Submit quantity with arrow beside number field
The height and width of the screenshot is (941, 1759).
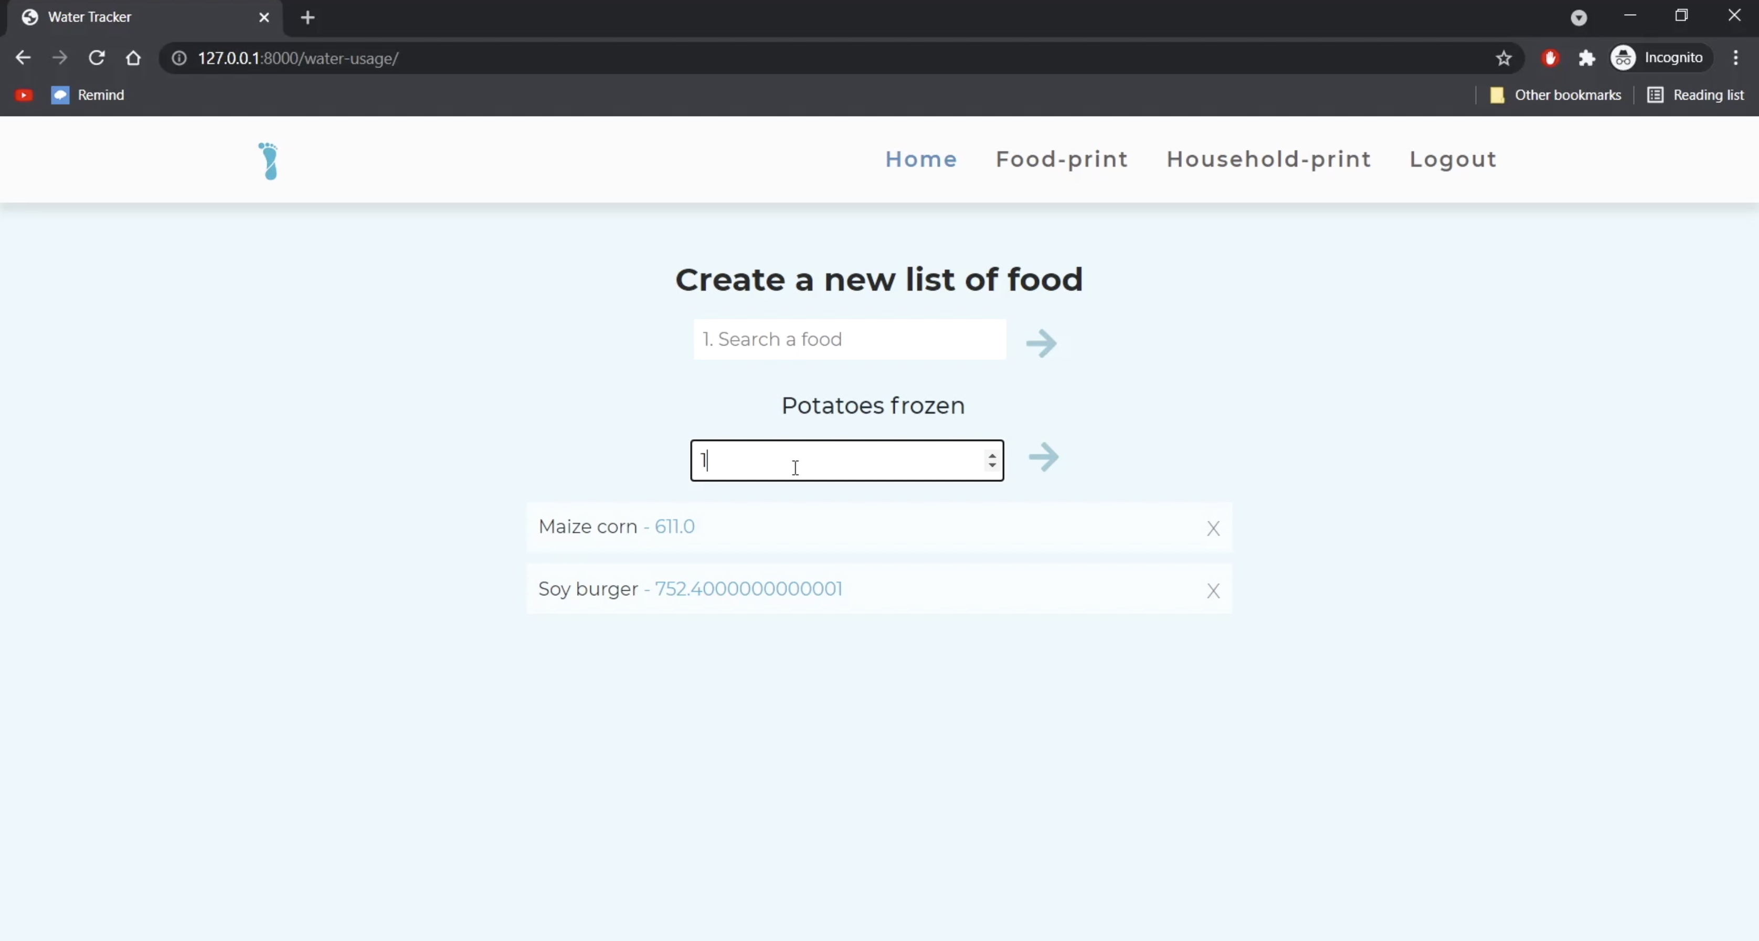[x=1043, y=457]
